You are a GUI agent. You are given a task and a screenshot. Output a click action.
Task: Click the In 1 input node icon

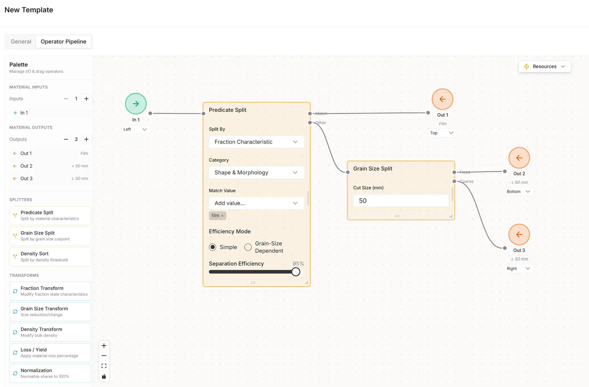click(136, 104)
